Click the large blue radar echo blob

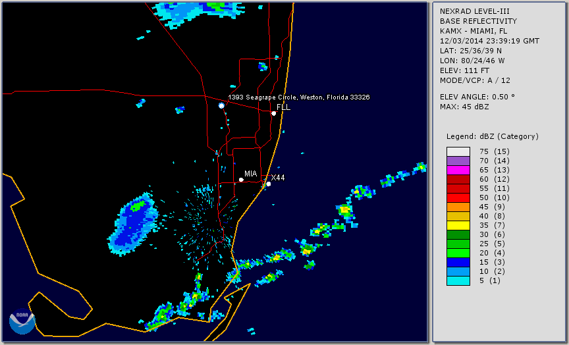(x=133, y=225)
